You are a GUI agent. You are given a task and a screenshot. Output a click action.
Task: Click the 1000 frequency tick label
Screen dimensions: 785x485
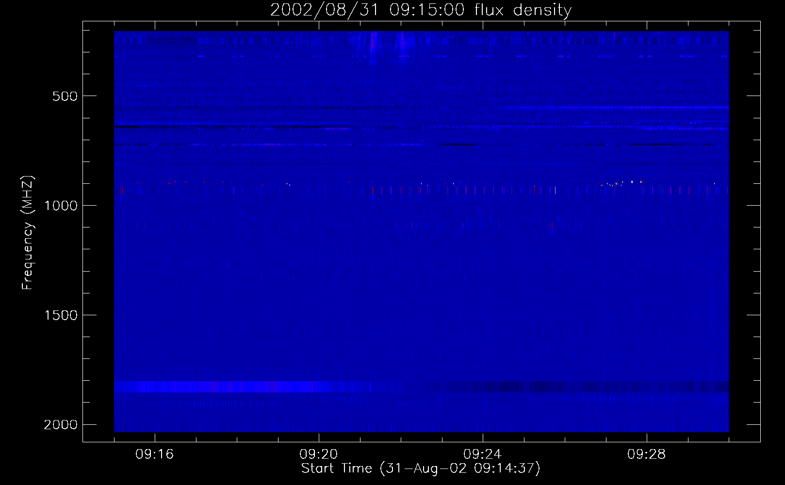coord(61,206)
